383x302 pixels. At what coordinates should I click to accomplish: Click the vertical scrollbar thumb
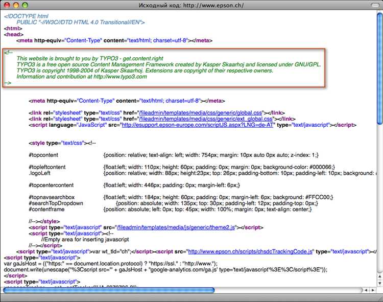[379, 66]
